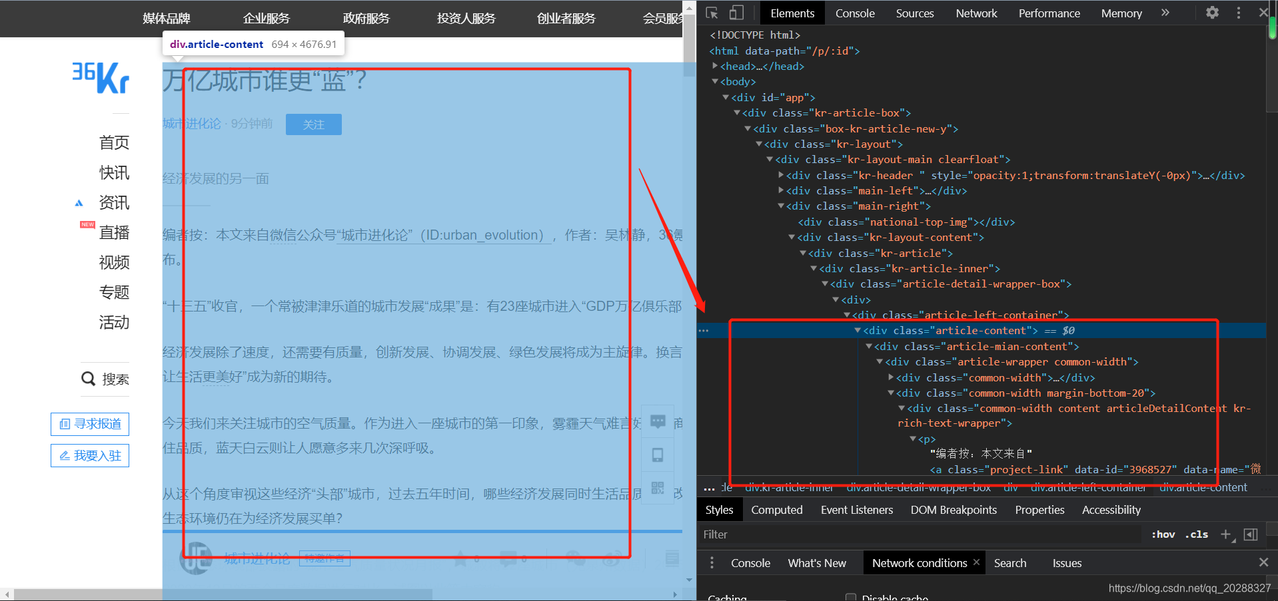
Task: Collapse the body element node
Action: click(715, 81)
